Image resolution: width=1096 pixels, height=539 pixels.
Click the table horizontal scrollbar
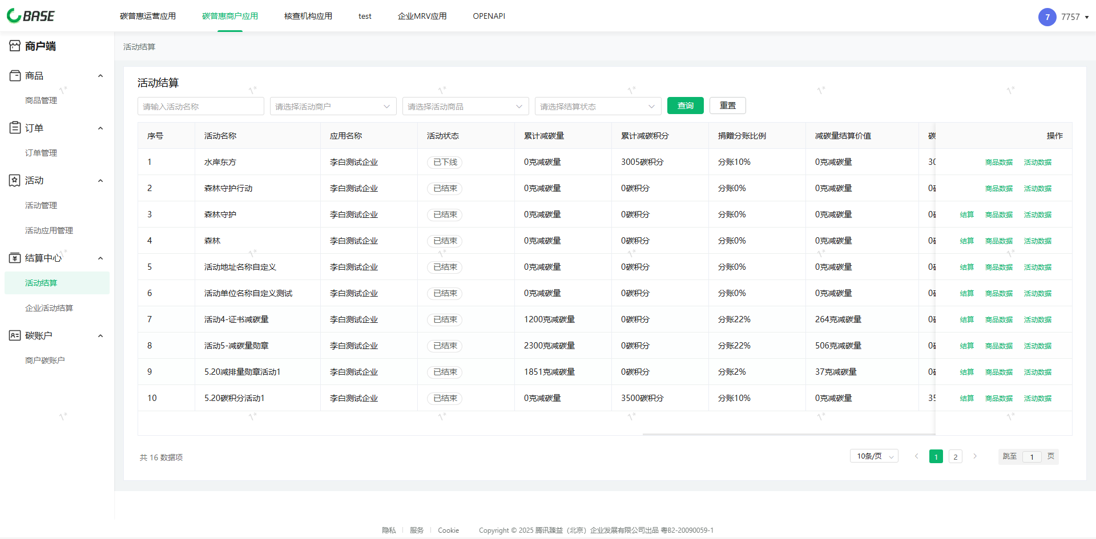click(788, 435)
